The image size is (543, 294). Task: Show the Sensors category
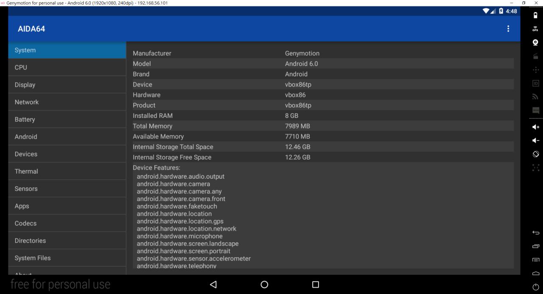coord(67,189)
